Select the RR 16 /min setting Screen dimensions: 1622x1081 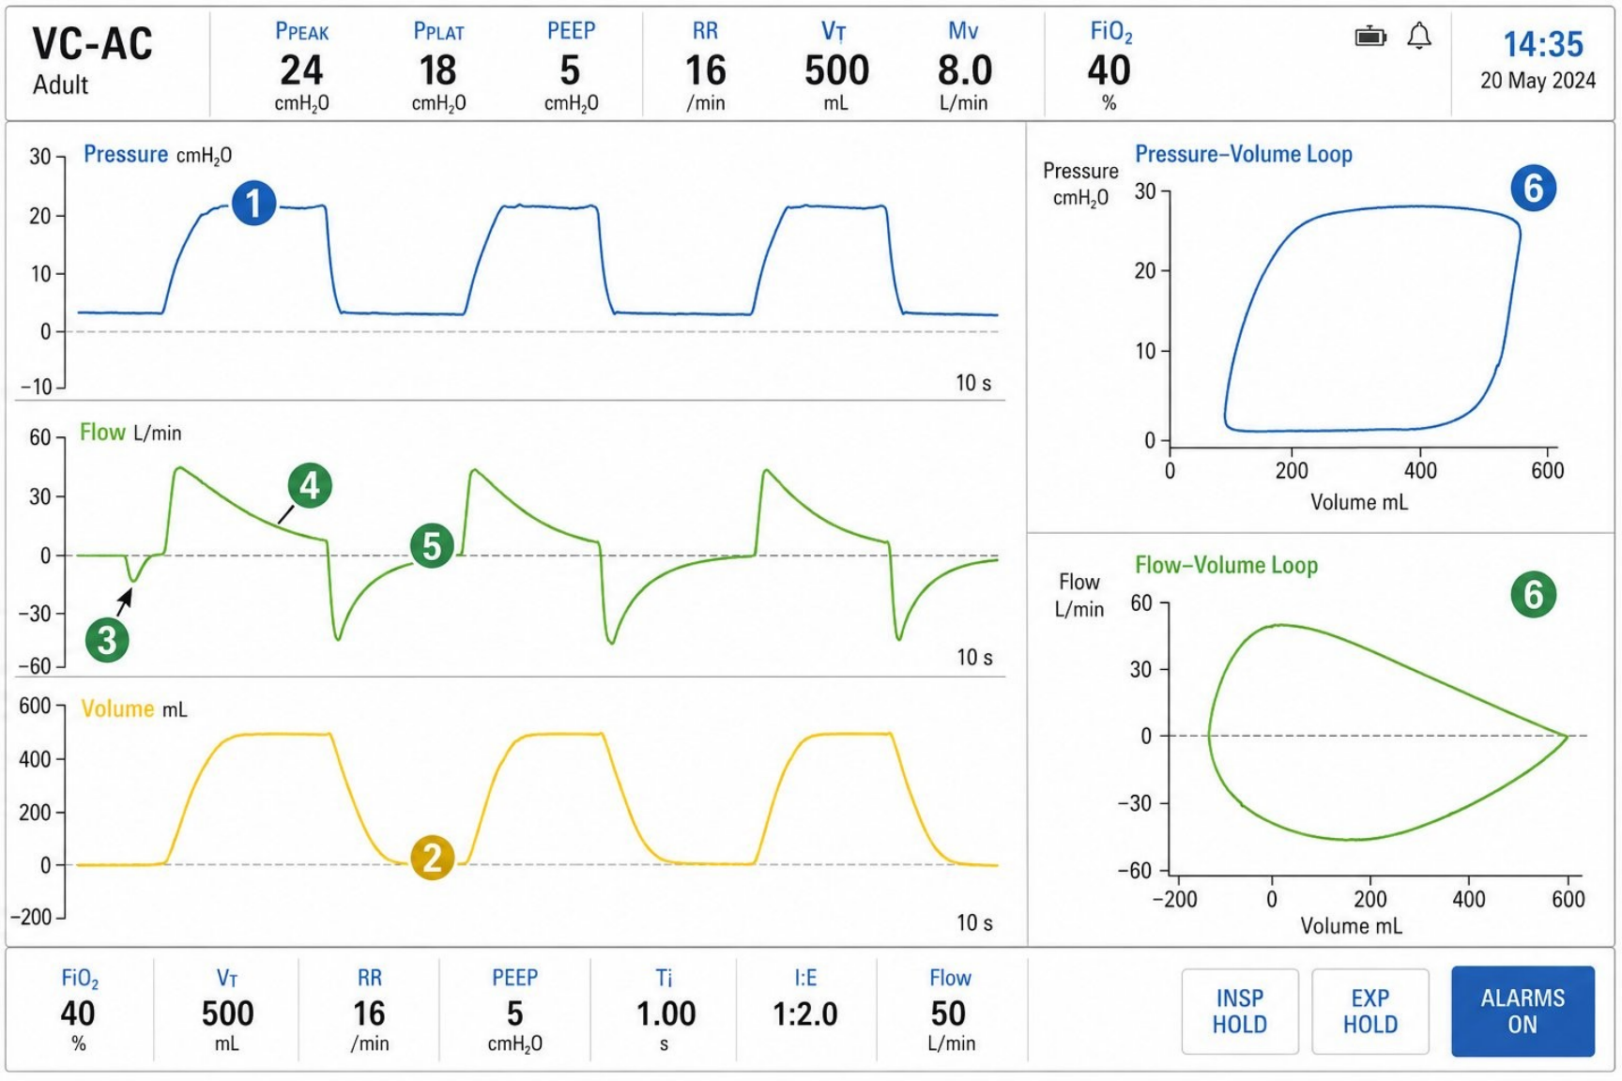coord(369,1010)
